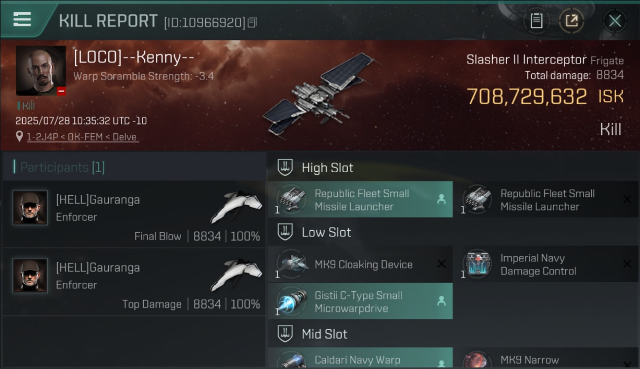This screenshot has height=369, width=640.
Task: Click the share export icon
Action: point(571,21)
